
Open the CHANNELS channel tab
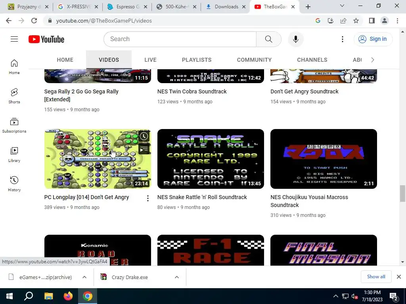pyautogui.click(x=312, y=60)
